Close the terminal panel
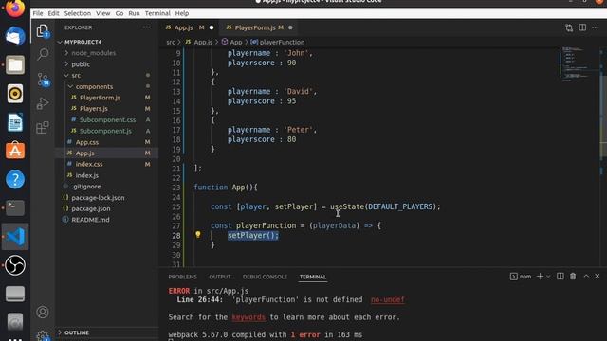Viewport: 607px width, 341px height. point(598,277)
